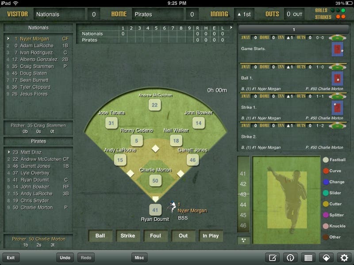Choose the Slider pitch type
The image size is (354, 265).
(326, 193)
